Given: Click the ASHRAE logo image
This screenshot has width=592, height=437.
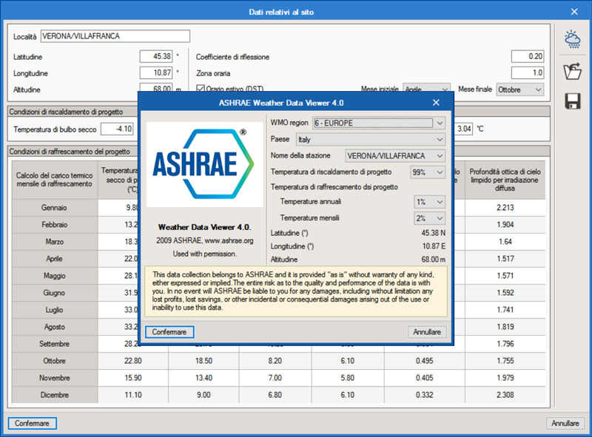Looking at the screenshot, I should [204, 163].
